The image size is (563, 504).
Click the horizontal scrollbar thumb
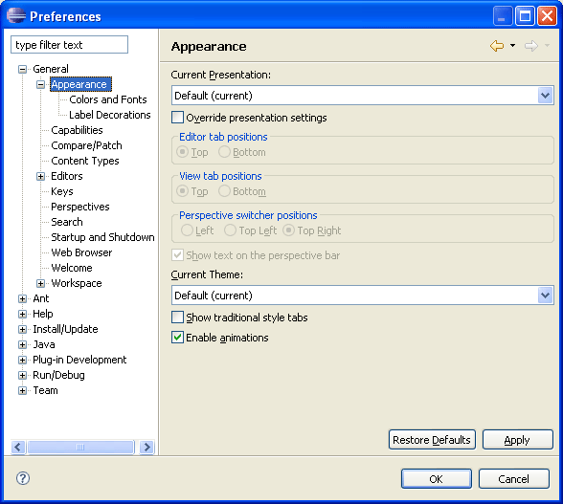coord(80,447)
